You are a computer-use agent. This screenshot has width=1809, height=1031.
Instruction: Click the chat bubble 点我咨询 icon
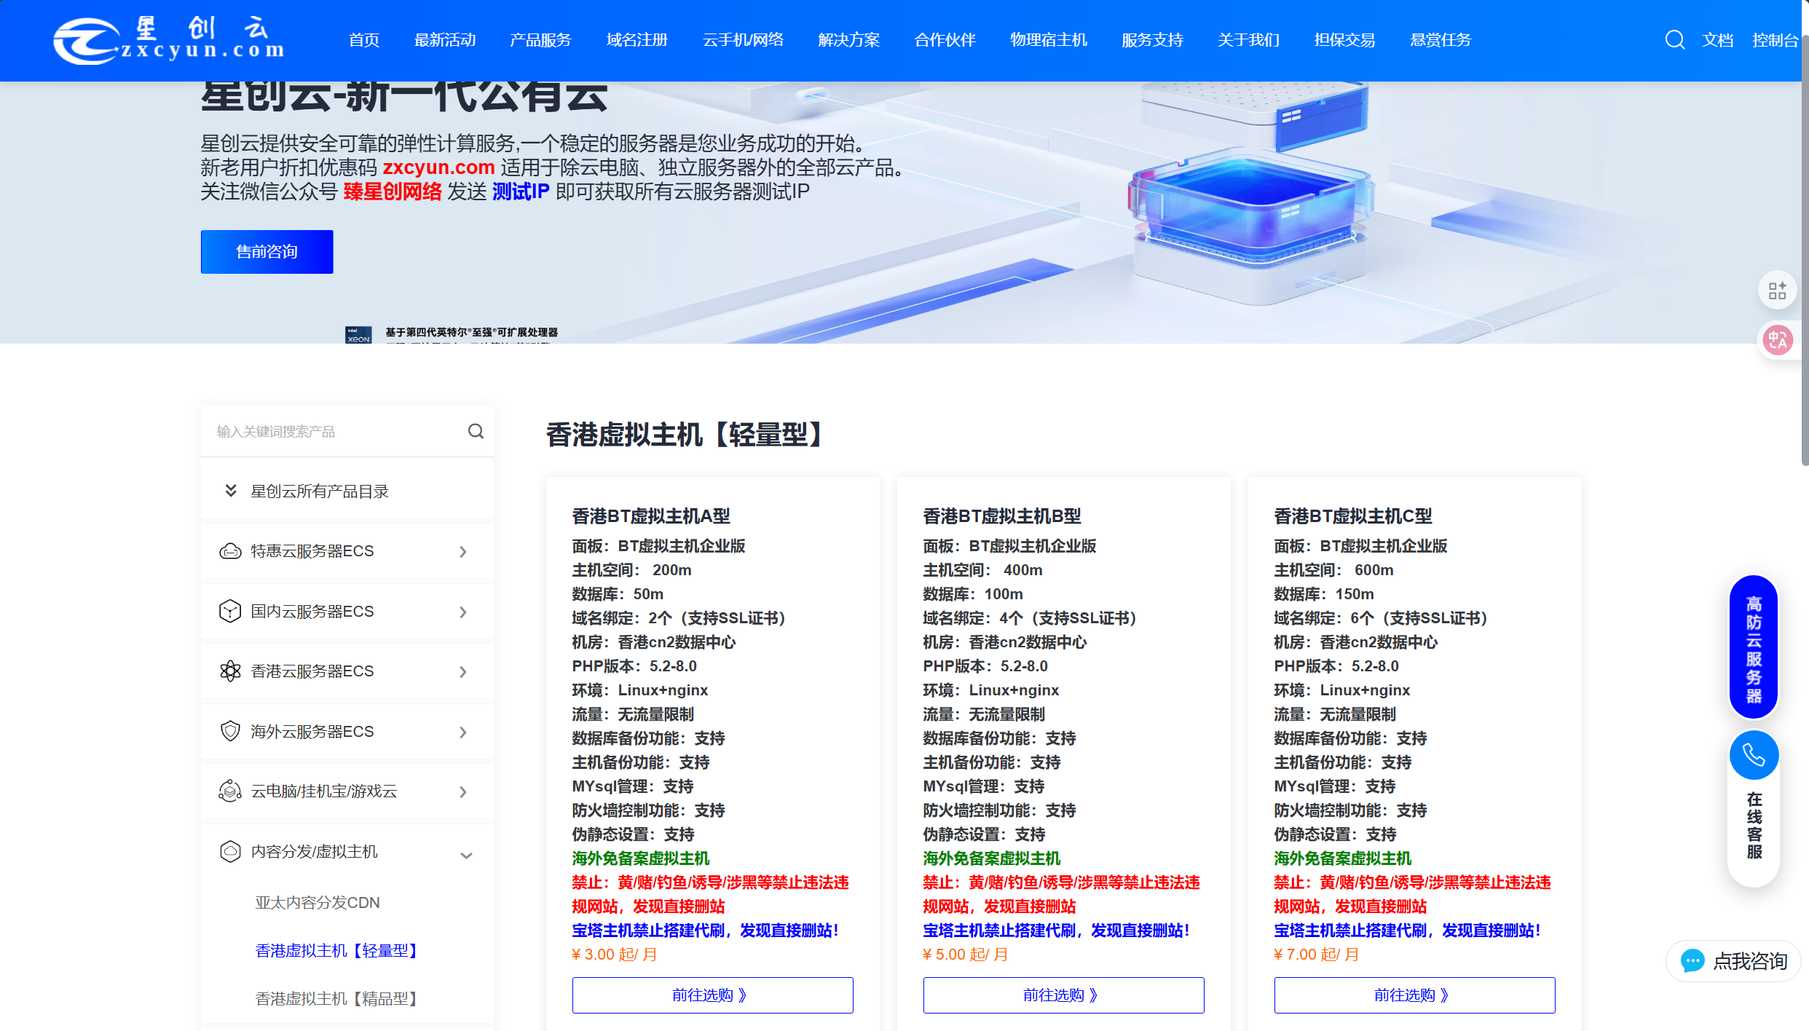coord(1692,961)
